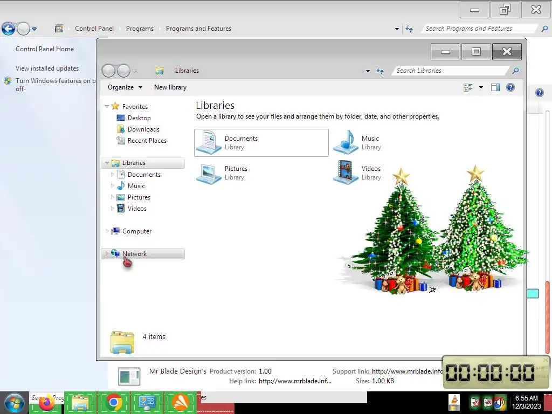Image resolution: width=552 pixels, height=414 pixels.
Task: Refresh the Libraries address bar
Action: click(380, 71)
